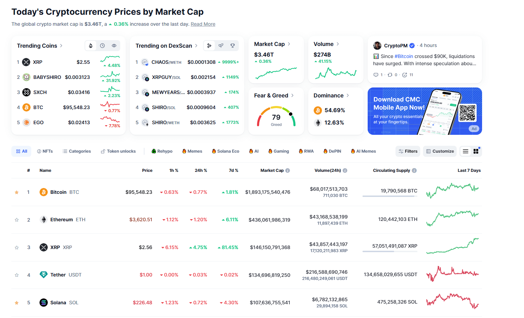
Task: Open comments on the CryptoPM post
Action: tap(376, 74)
